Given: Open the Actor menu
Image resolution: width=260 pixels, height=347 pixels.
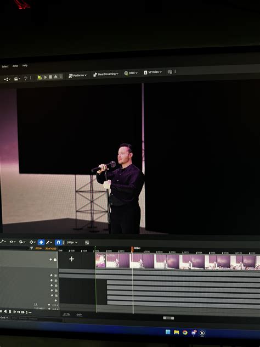Looking at the screenshot, I should tap(15, 66).
